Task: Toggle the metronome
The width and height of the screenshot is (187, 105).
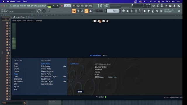Action: click(74, 6)
